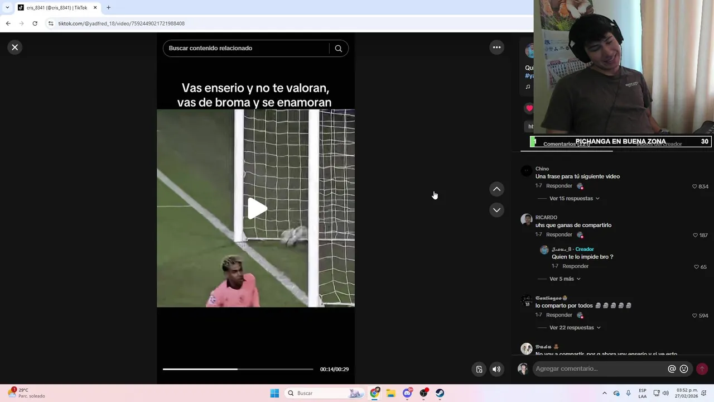Click the browser back arrow
This screenshot has width=714, height=402.
8,23
